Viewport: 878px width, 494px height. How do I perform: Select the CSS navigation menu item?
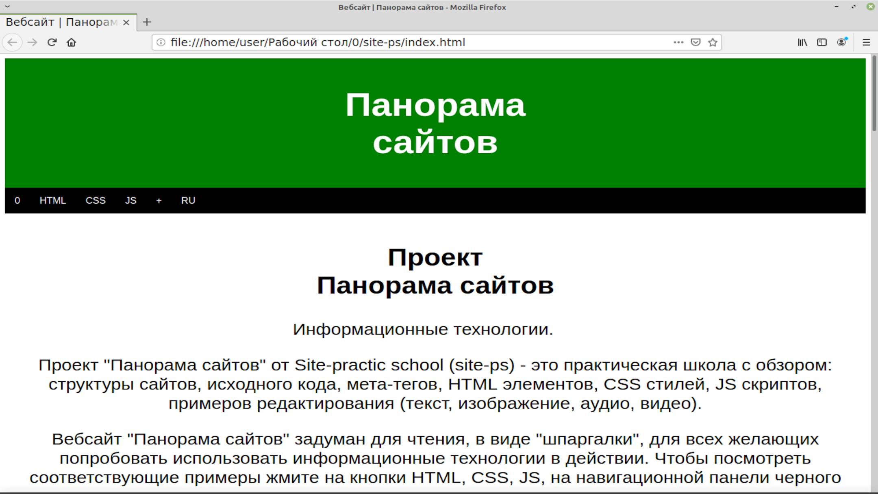[95, 200]
